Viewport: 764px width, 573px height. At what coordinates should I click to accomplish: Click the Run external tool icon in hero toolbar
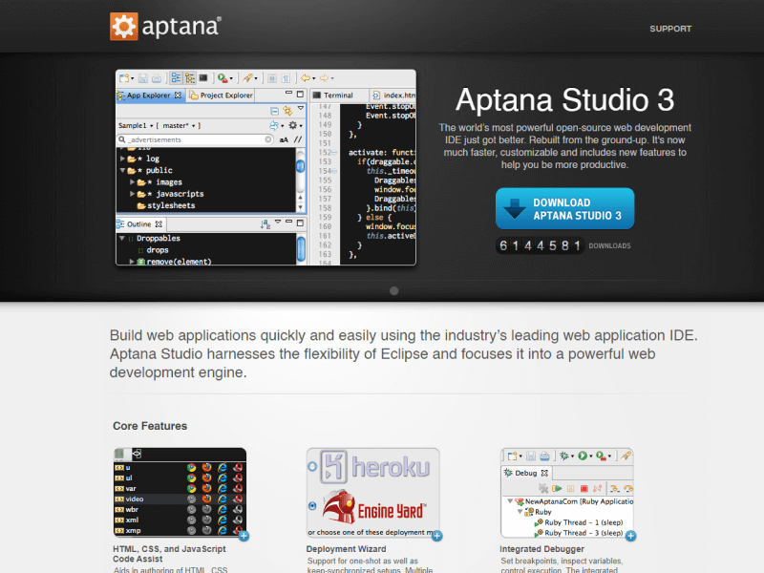point(223,78)
